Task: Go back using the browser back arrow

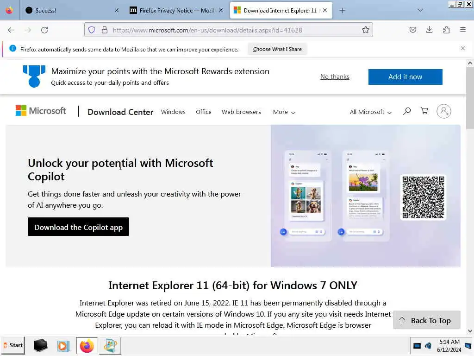Action: coord(11,30)
